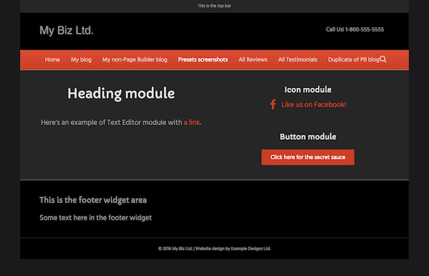Open the search magnifier in the navigation bar

coord(383,59)
